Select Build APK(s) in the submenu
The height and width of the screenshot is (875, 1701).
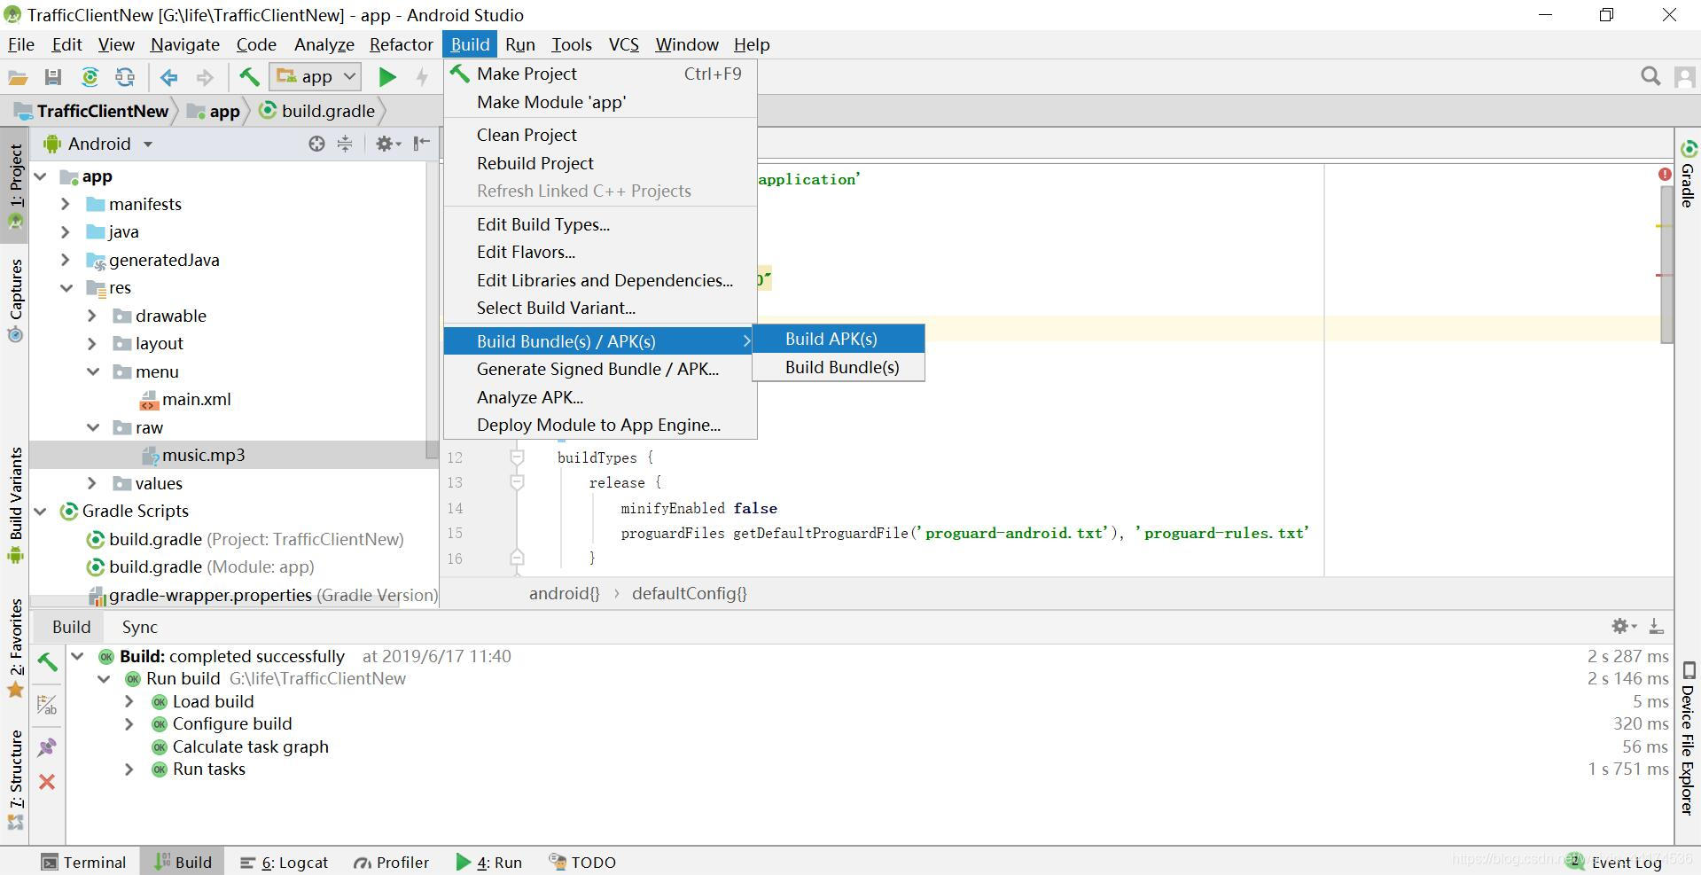click(x=839, y=339)
